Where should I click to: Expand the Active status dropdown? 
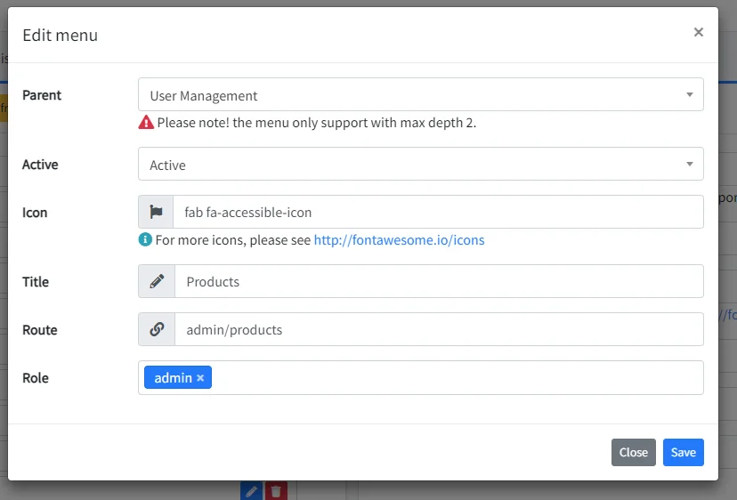click(x=420, y=165)
